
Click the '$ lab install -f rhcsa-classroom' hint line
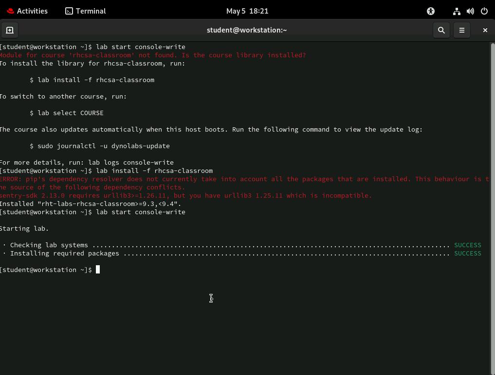[x=92, y=80]
